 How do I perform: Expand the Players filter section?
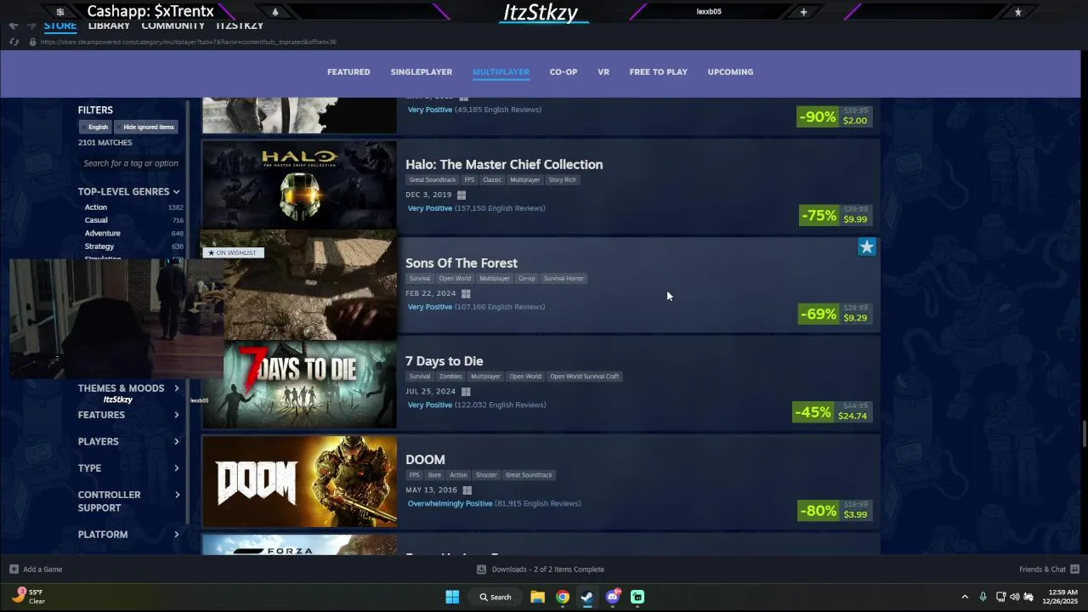click(x=129, y=441)
